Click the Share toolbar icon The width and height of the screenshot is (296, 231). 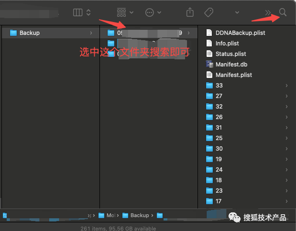coord(190,12)
